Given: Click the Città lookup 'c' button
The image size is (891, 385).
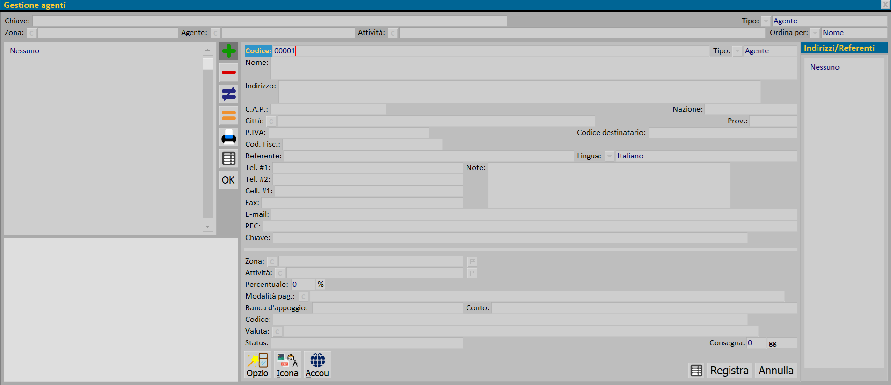Looking at the screenshot, I should (271, 121).
